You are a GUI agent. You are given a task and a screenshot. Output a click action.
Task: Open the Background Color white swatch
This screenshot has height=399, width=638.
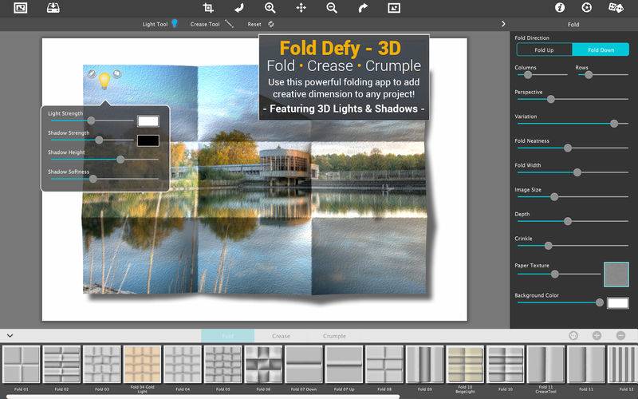pyautogui.click(x=617, y=303)
